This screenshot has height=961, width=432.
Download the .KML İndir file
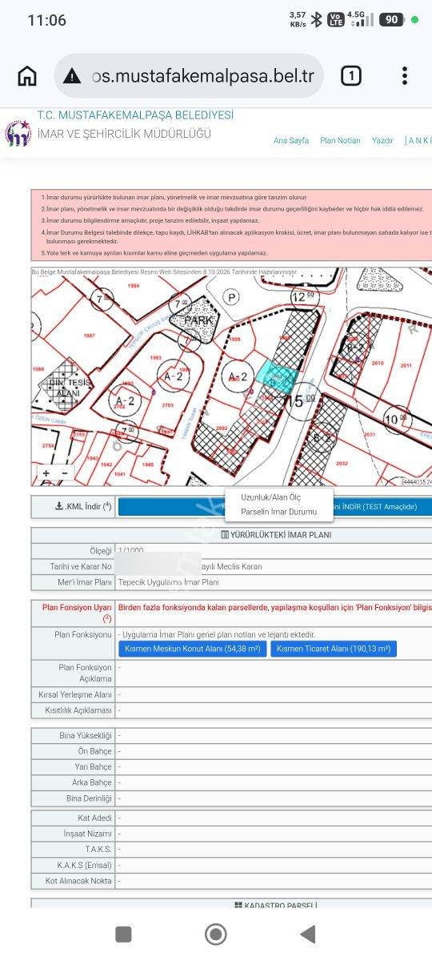tap(82, 506)
